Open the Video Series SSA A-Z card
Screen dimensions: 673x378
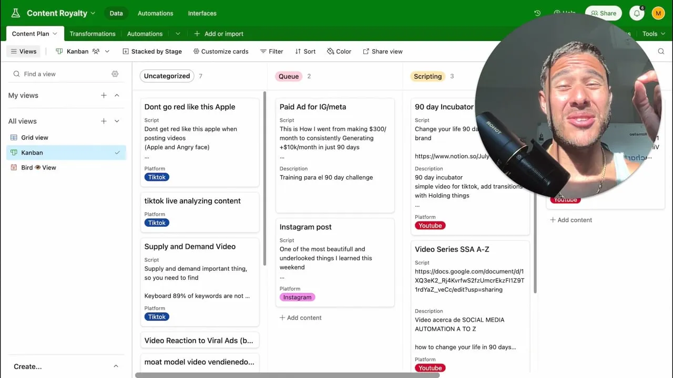coord(470,307)
